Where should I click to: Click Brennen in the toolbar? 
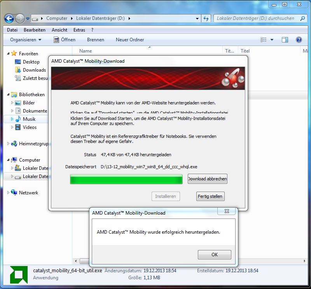pyautogui.click(x=95, y=40)
